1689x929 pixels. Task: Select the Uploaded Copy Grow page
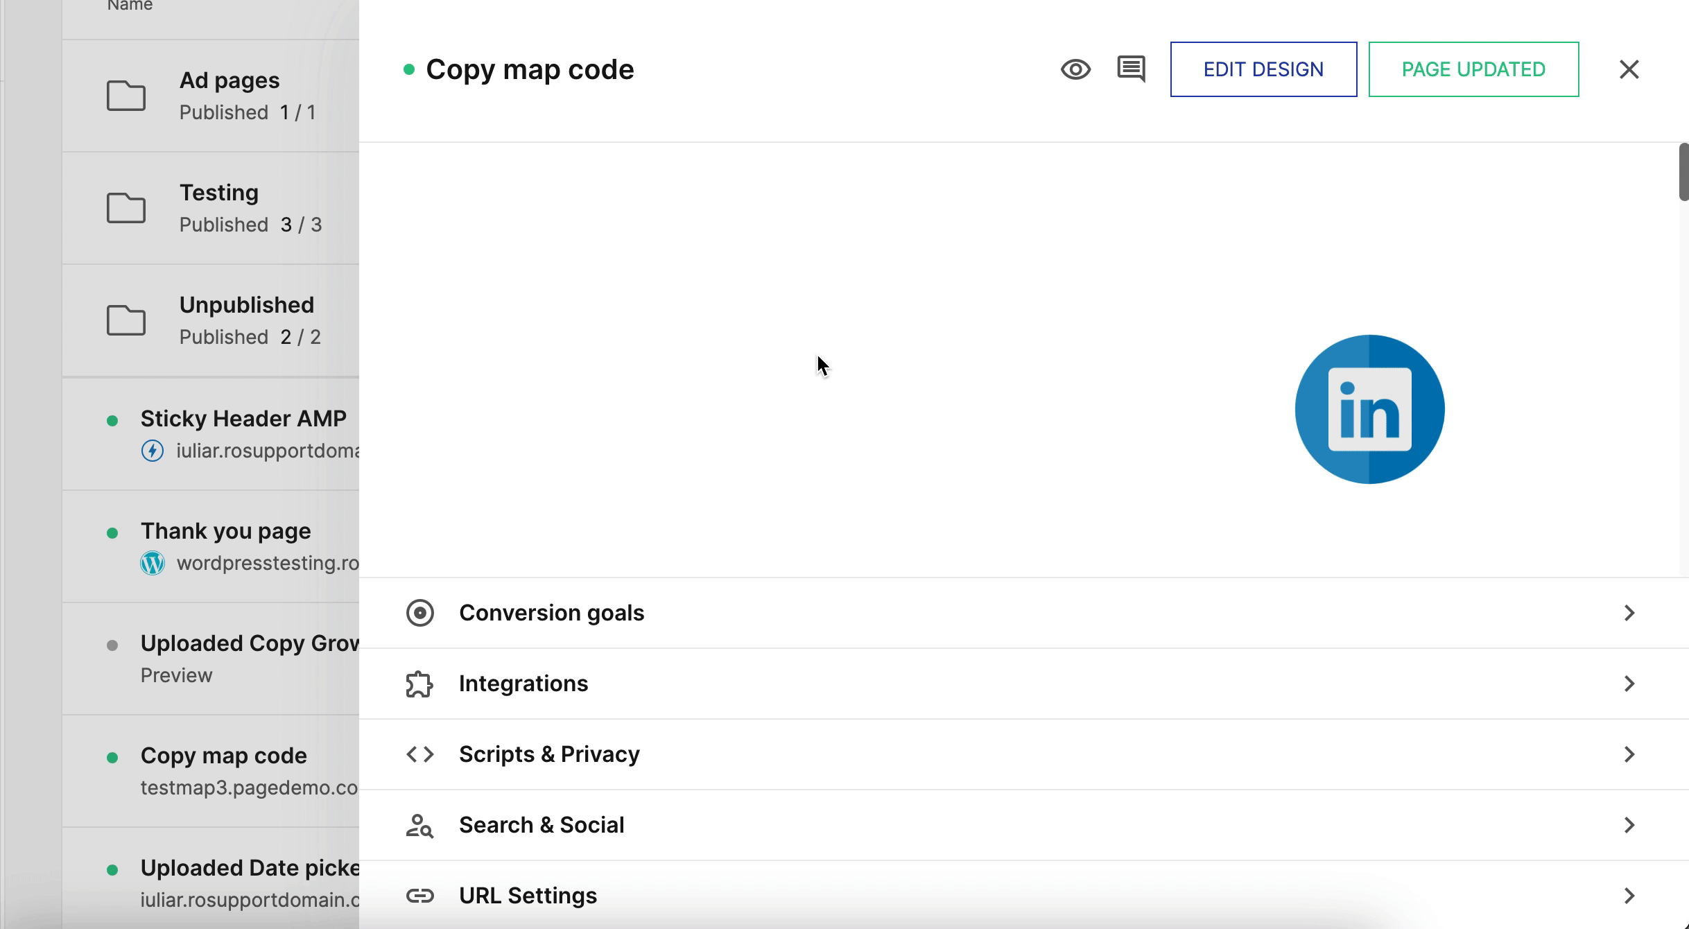211,659
